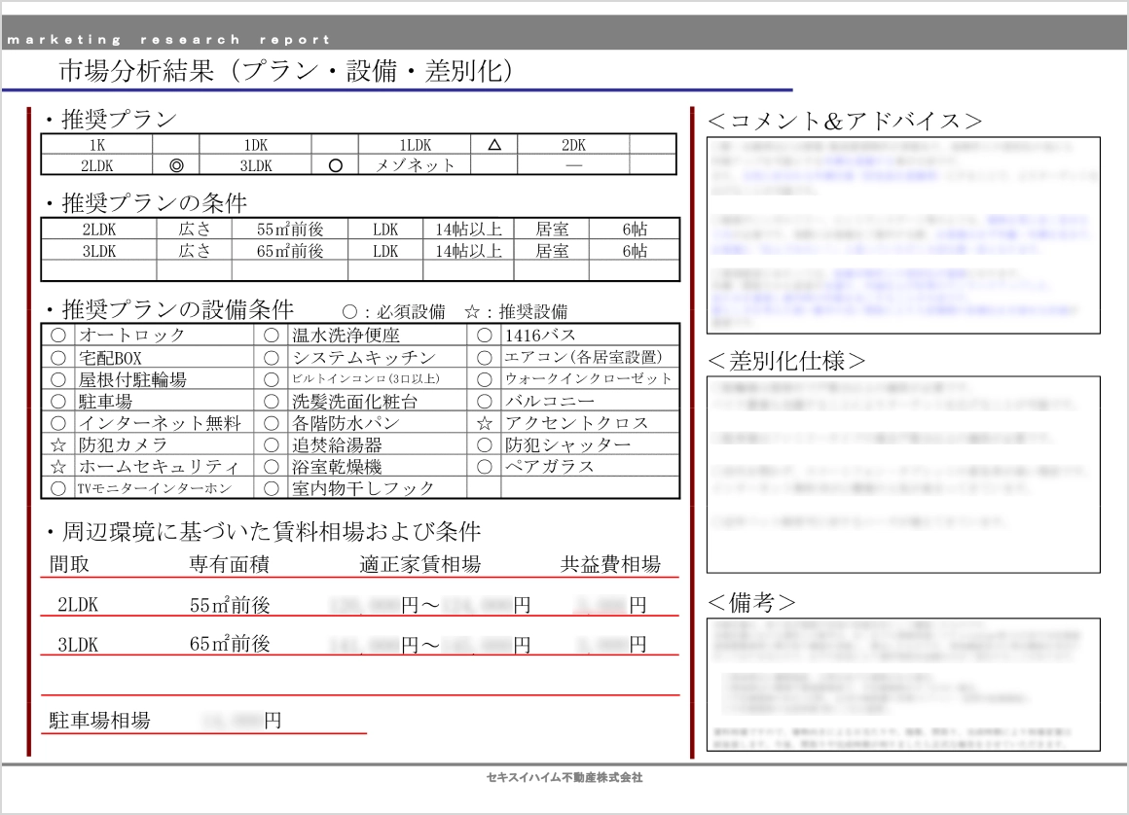
Task: Click inside the 差別化仕様 text box
Action: [902, 474]
